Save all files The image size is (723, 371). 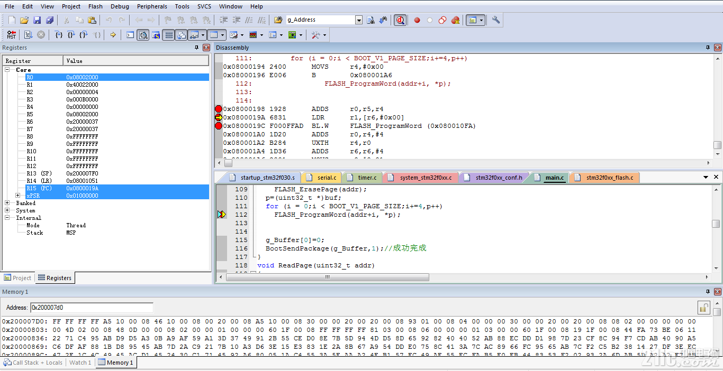tap(50, 20)
